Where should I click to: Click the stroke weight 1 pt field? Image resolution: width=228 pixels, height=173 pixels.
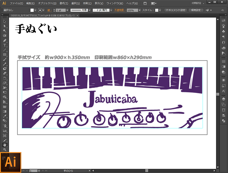click(61, 10)
